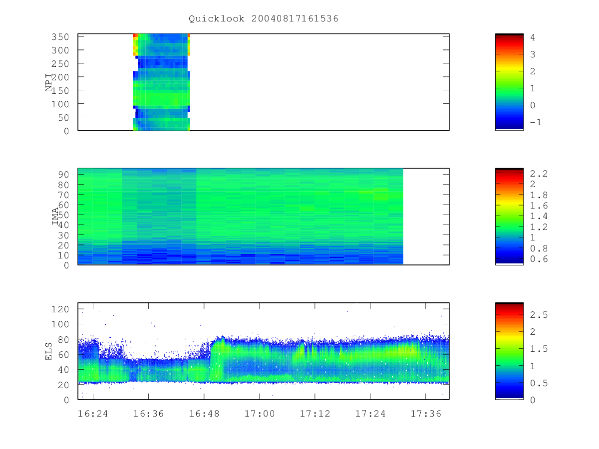This screenshot has height=449, width=599.
Task: Click the 17:00 time tick label
Action: pyautogui.click(x=259, y=414)
